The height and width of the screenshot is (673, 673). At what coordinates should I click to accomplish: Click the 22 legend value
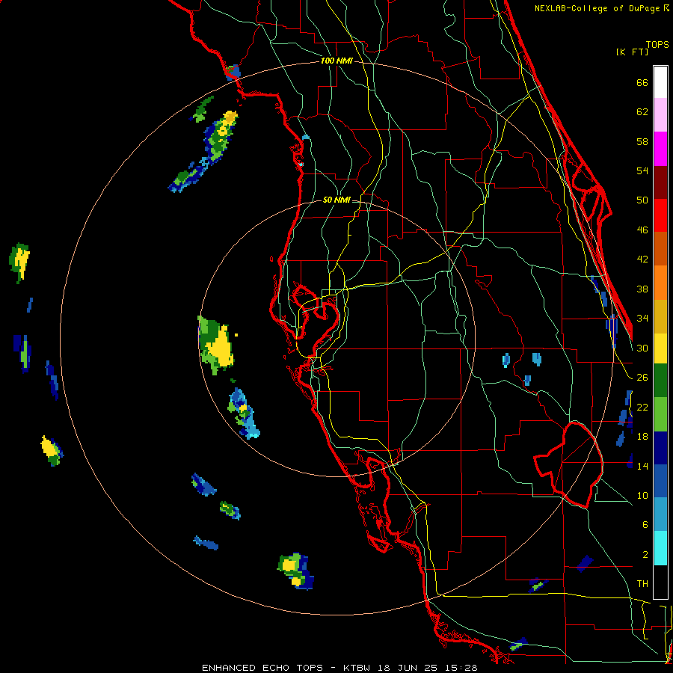click(642, 407)
